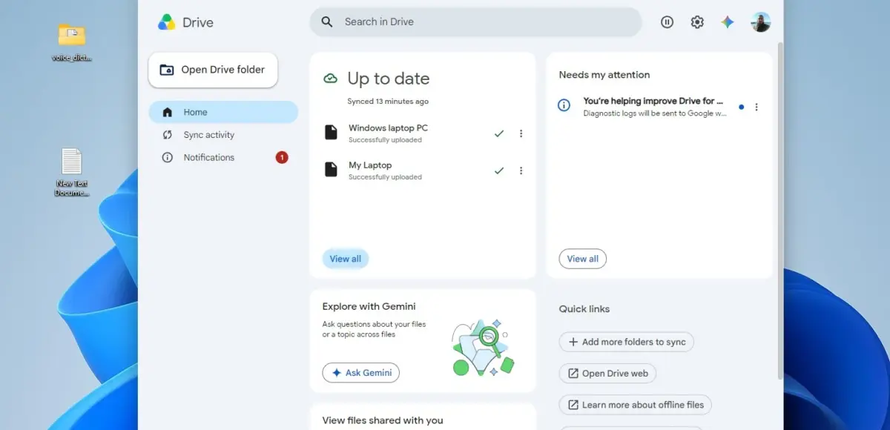Click View all under Up to date
The width and height of the screenshot is (890, 430).
(346, 259)
